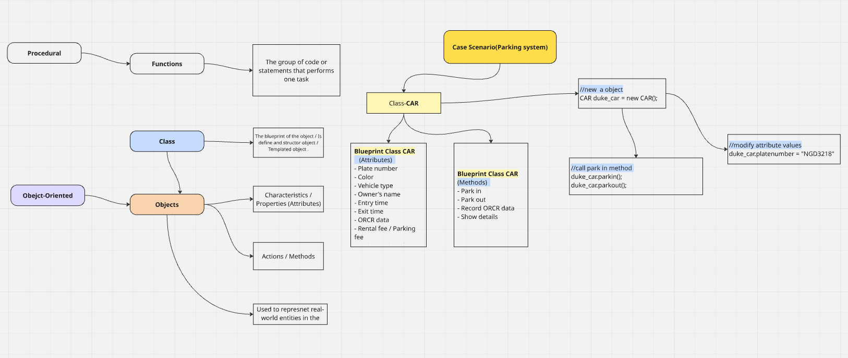Viewport: 848px width, 358px height.
Task: Click the 'Color' attribute line
Action: click(x=364, y=177)
